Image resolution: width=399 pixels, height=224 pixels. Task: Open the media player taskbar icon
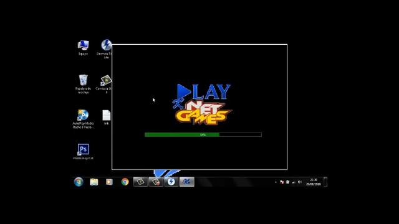coord(109,182)
